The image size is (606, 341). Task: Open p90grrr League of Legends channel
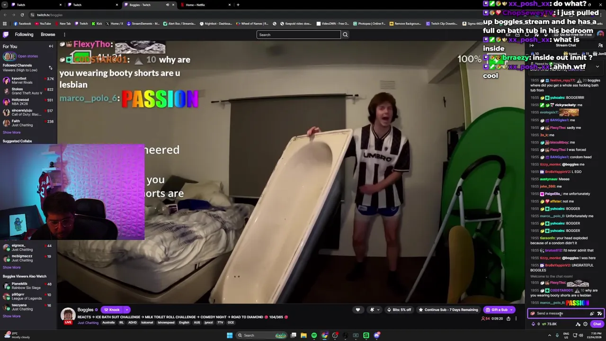tap(28, 296)
